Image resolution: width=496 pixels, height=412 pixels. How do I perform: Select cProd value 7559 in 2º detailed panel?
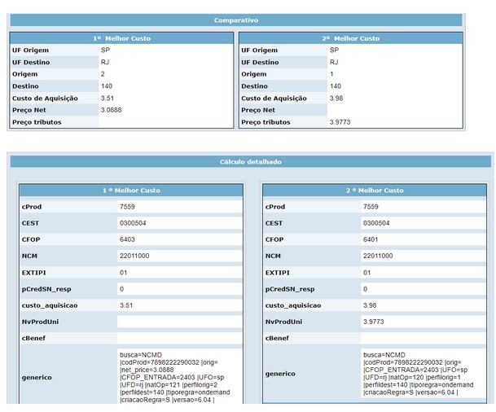pyautogui.click(x=371, y=207)
